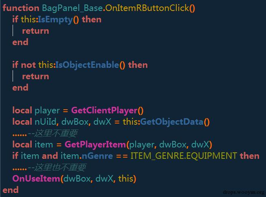Click the function keyword on first line
Image resolution: width=266 pixels, height=197 pixels.
pos(21,8)
